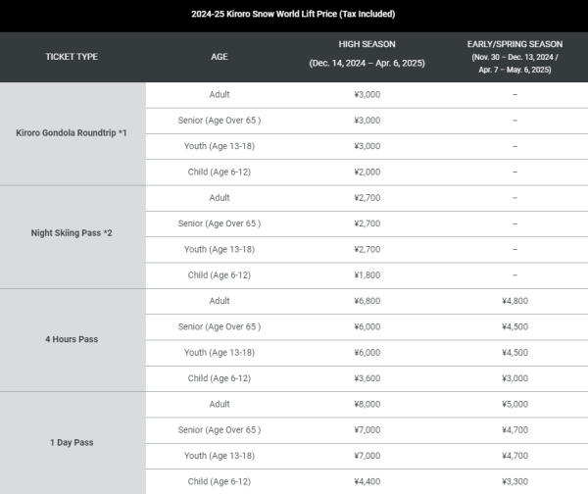Viewport: 588px width, 494px height.
Task: Click the ¥4,400 child 1 Day Pass price
Action: click(365, 480)
